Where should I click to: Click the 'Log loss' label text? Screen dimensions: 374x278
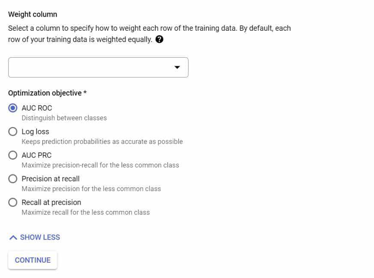[35, 132]
